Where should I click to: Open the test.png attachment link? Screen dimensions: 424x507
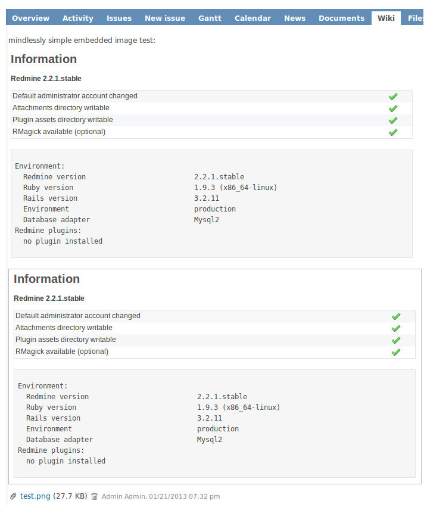tap(35, 496)
